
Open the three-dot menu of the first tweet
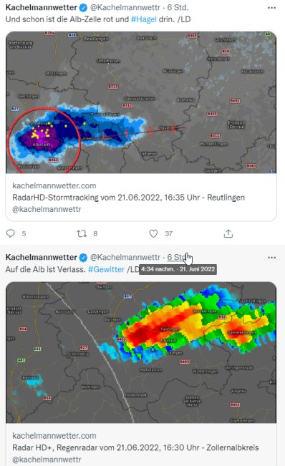pos(271,8)
